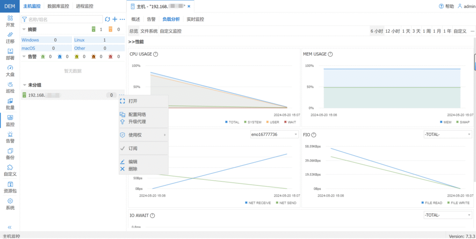
Task: Open the 系统 system settings icon
Action: click(x=10, y=204)
